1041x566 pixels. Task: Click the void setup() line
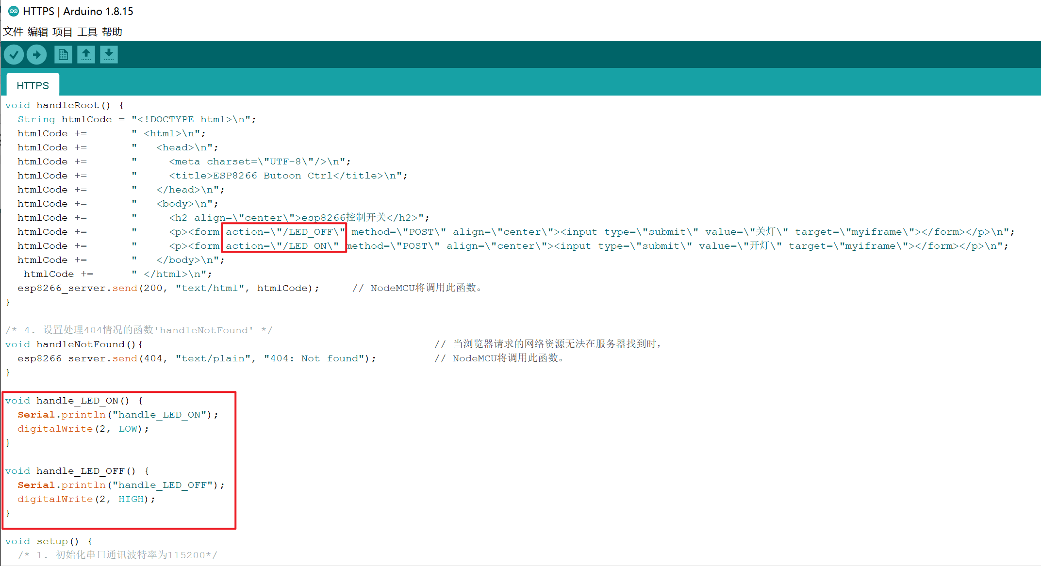click(x=49, y=541)
